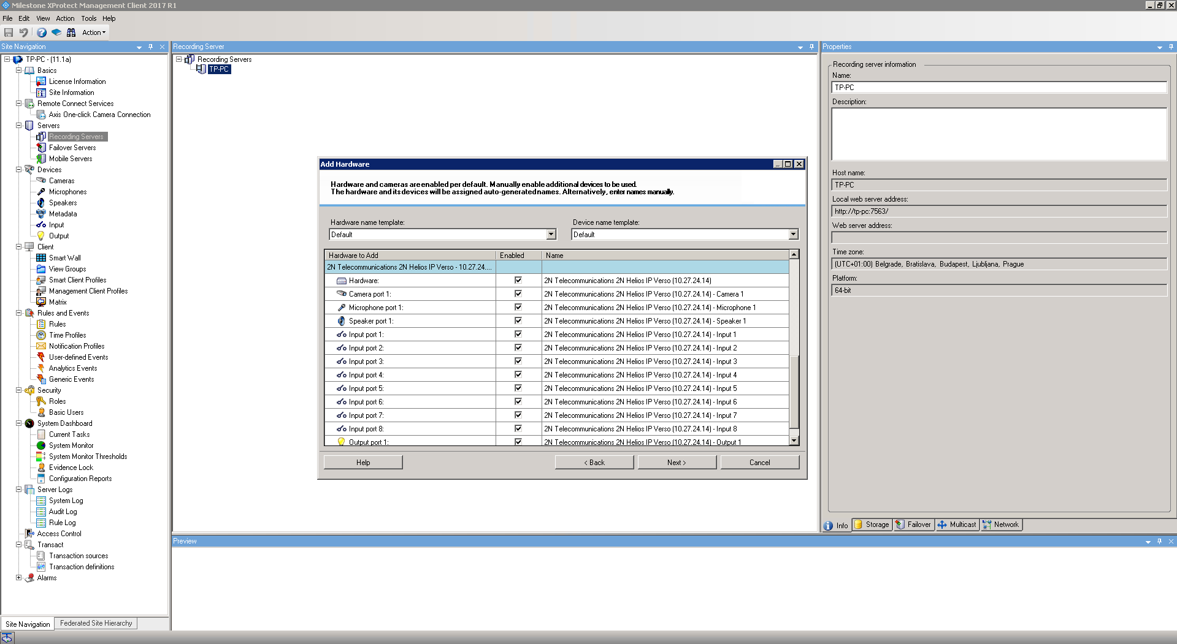1177x644 pixels.
Task: Click the Next button in Add Hardware
Action: click(677, 463)
